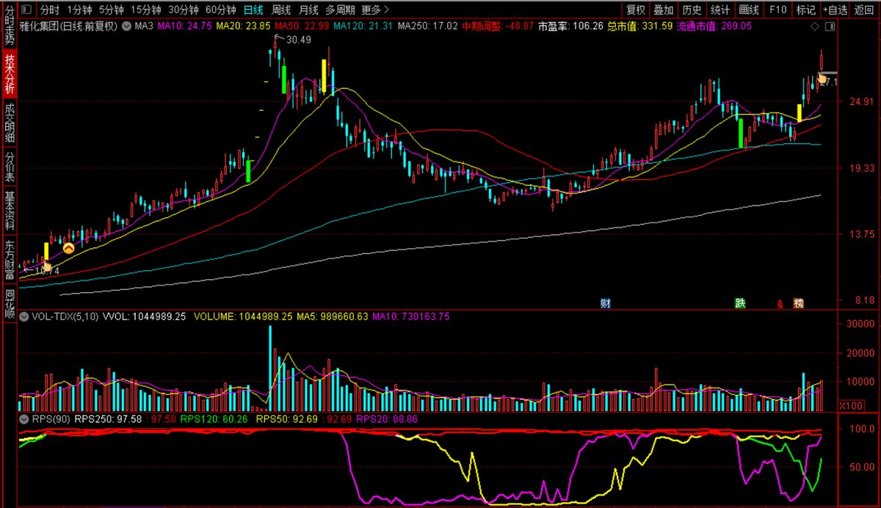The height and width of the screenshot is (508, 881).
Task: Click the 复权 adjustment button
Action: (635, 10)
